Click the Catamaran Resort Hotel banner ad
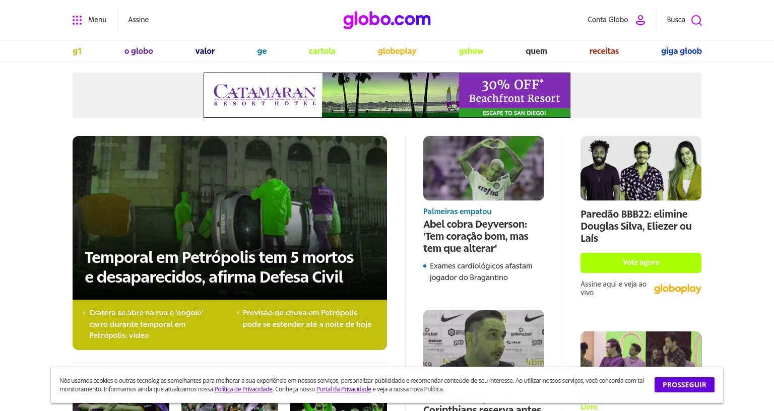Screen dimensions: 774x411 [x=387, y=95]
